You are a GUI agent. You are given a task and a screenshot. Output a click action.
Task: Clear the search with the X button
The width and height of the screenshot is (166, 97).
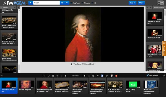31,3
